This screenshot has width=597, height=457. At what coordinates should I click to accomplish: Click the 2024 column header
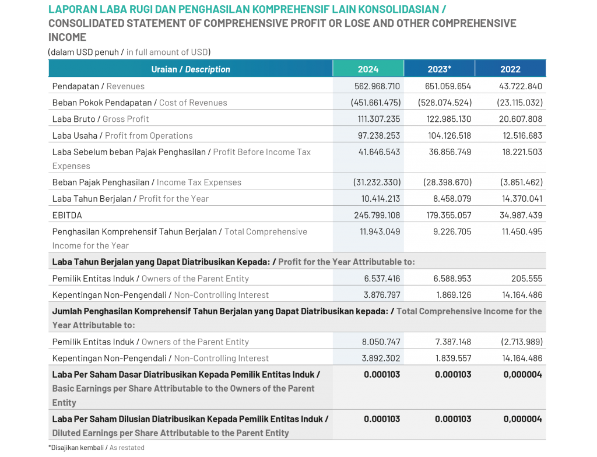pyautogui.click(x=368, y=69)
